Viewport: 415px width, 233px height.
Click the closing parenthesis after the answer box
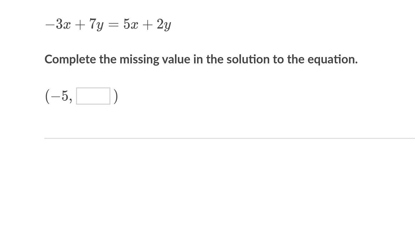(115, 96)
